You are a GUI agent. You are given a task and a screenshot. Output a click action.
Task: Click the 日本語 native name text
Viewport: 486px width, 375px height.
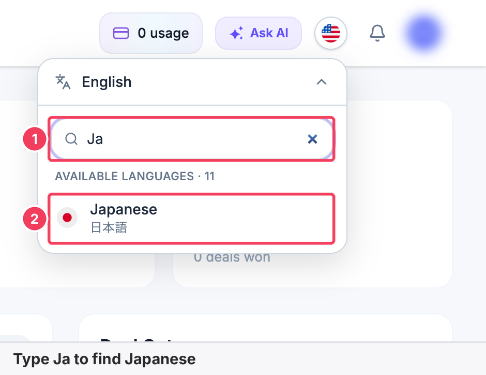pos(109,227)
